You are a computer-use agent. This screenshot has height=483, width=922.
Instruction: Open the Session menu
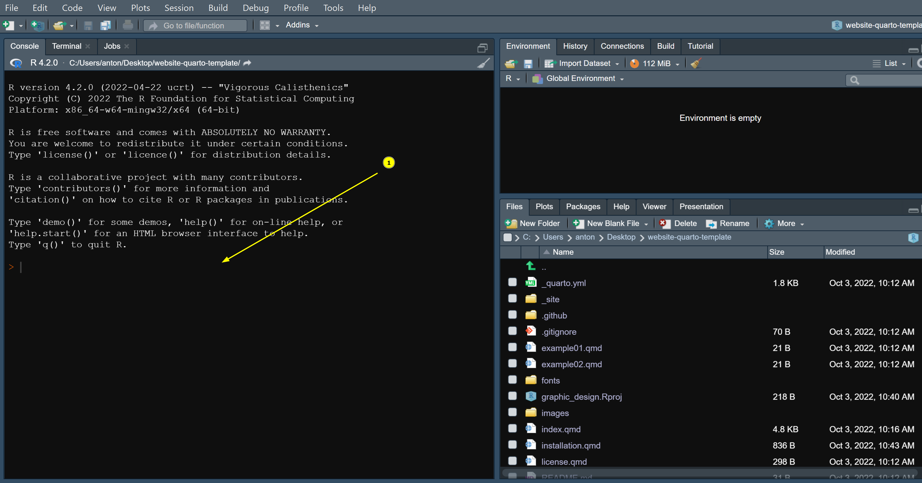pos(178,8)
